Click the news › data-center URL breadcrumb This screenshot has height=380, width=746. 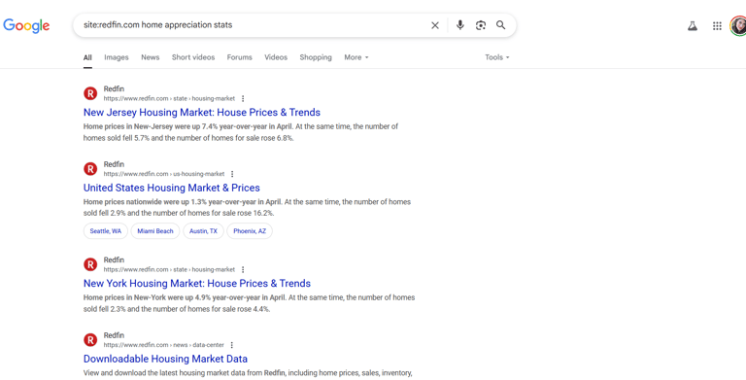(x=163, y=345)
